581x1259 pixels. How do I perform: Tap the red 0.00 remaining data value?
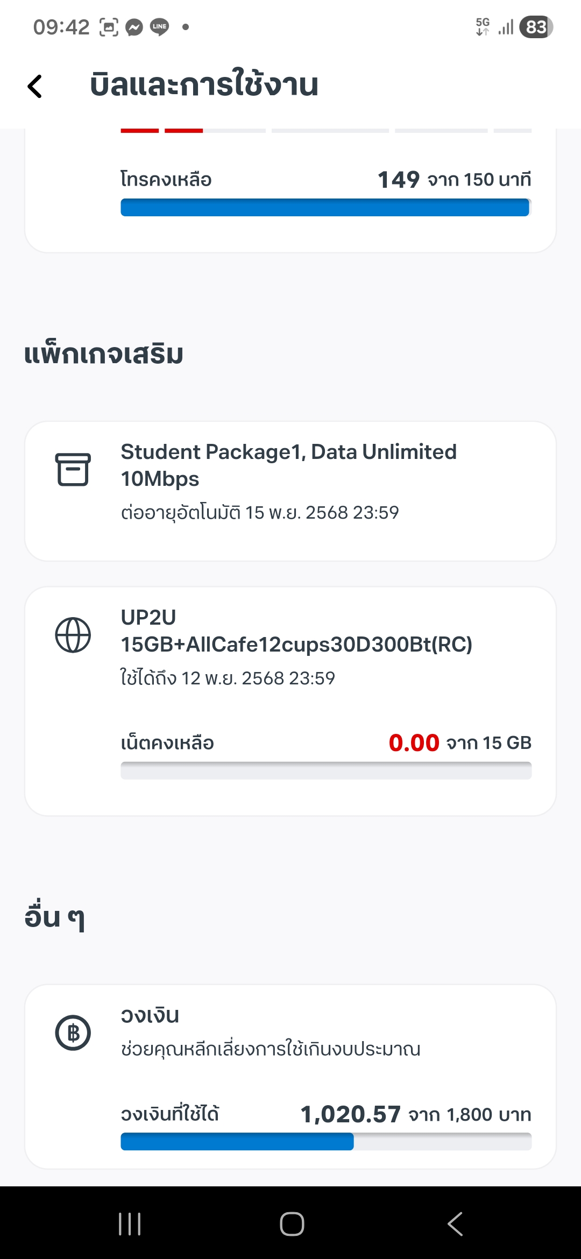pyautogui.click(x=414, y=743)
